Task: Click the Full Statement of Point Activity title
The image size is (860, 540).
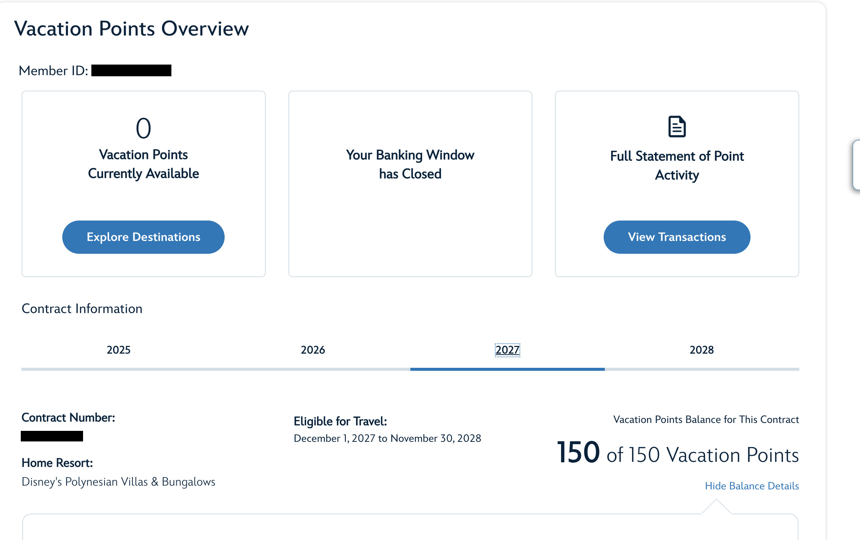Action: 677,165
